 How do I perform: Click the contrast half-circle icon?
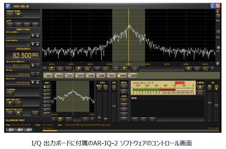click(218, 48)
